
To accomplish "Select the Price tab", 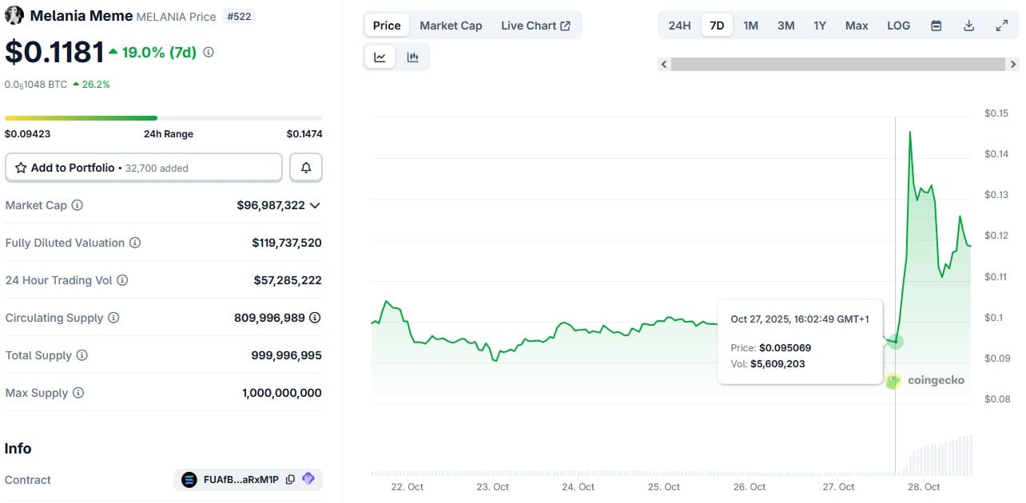I will [x=387, y=26].
